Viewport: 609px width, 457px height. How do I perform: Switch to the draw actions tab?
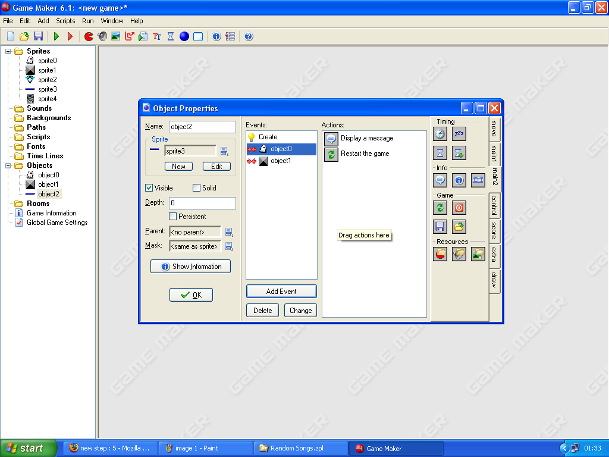[494, 280]
